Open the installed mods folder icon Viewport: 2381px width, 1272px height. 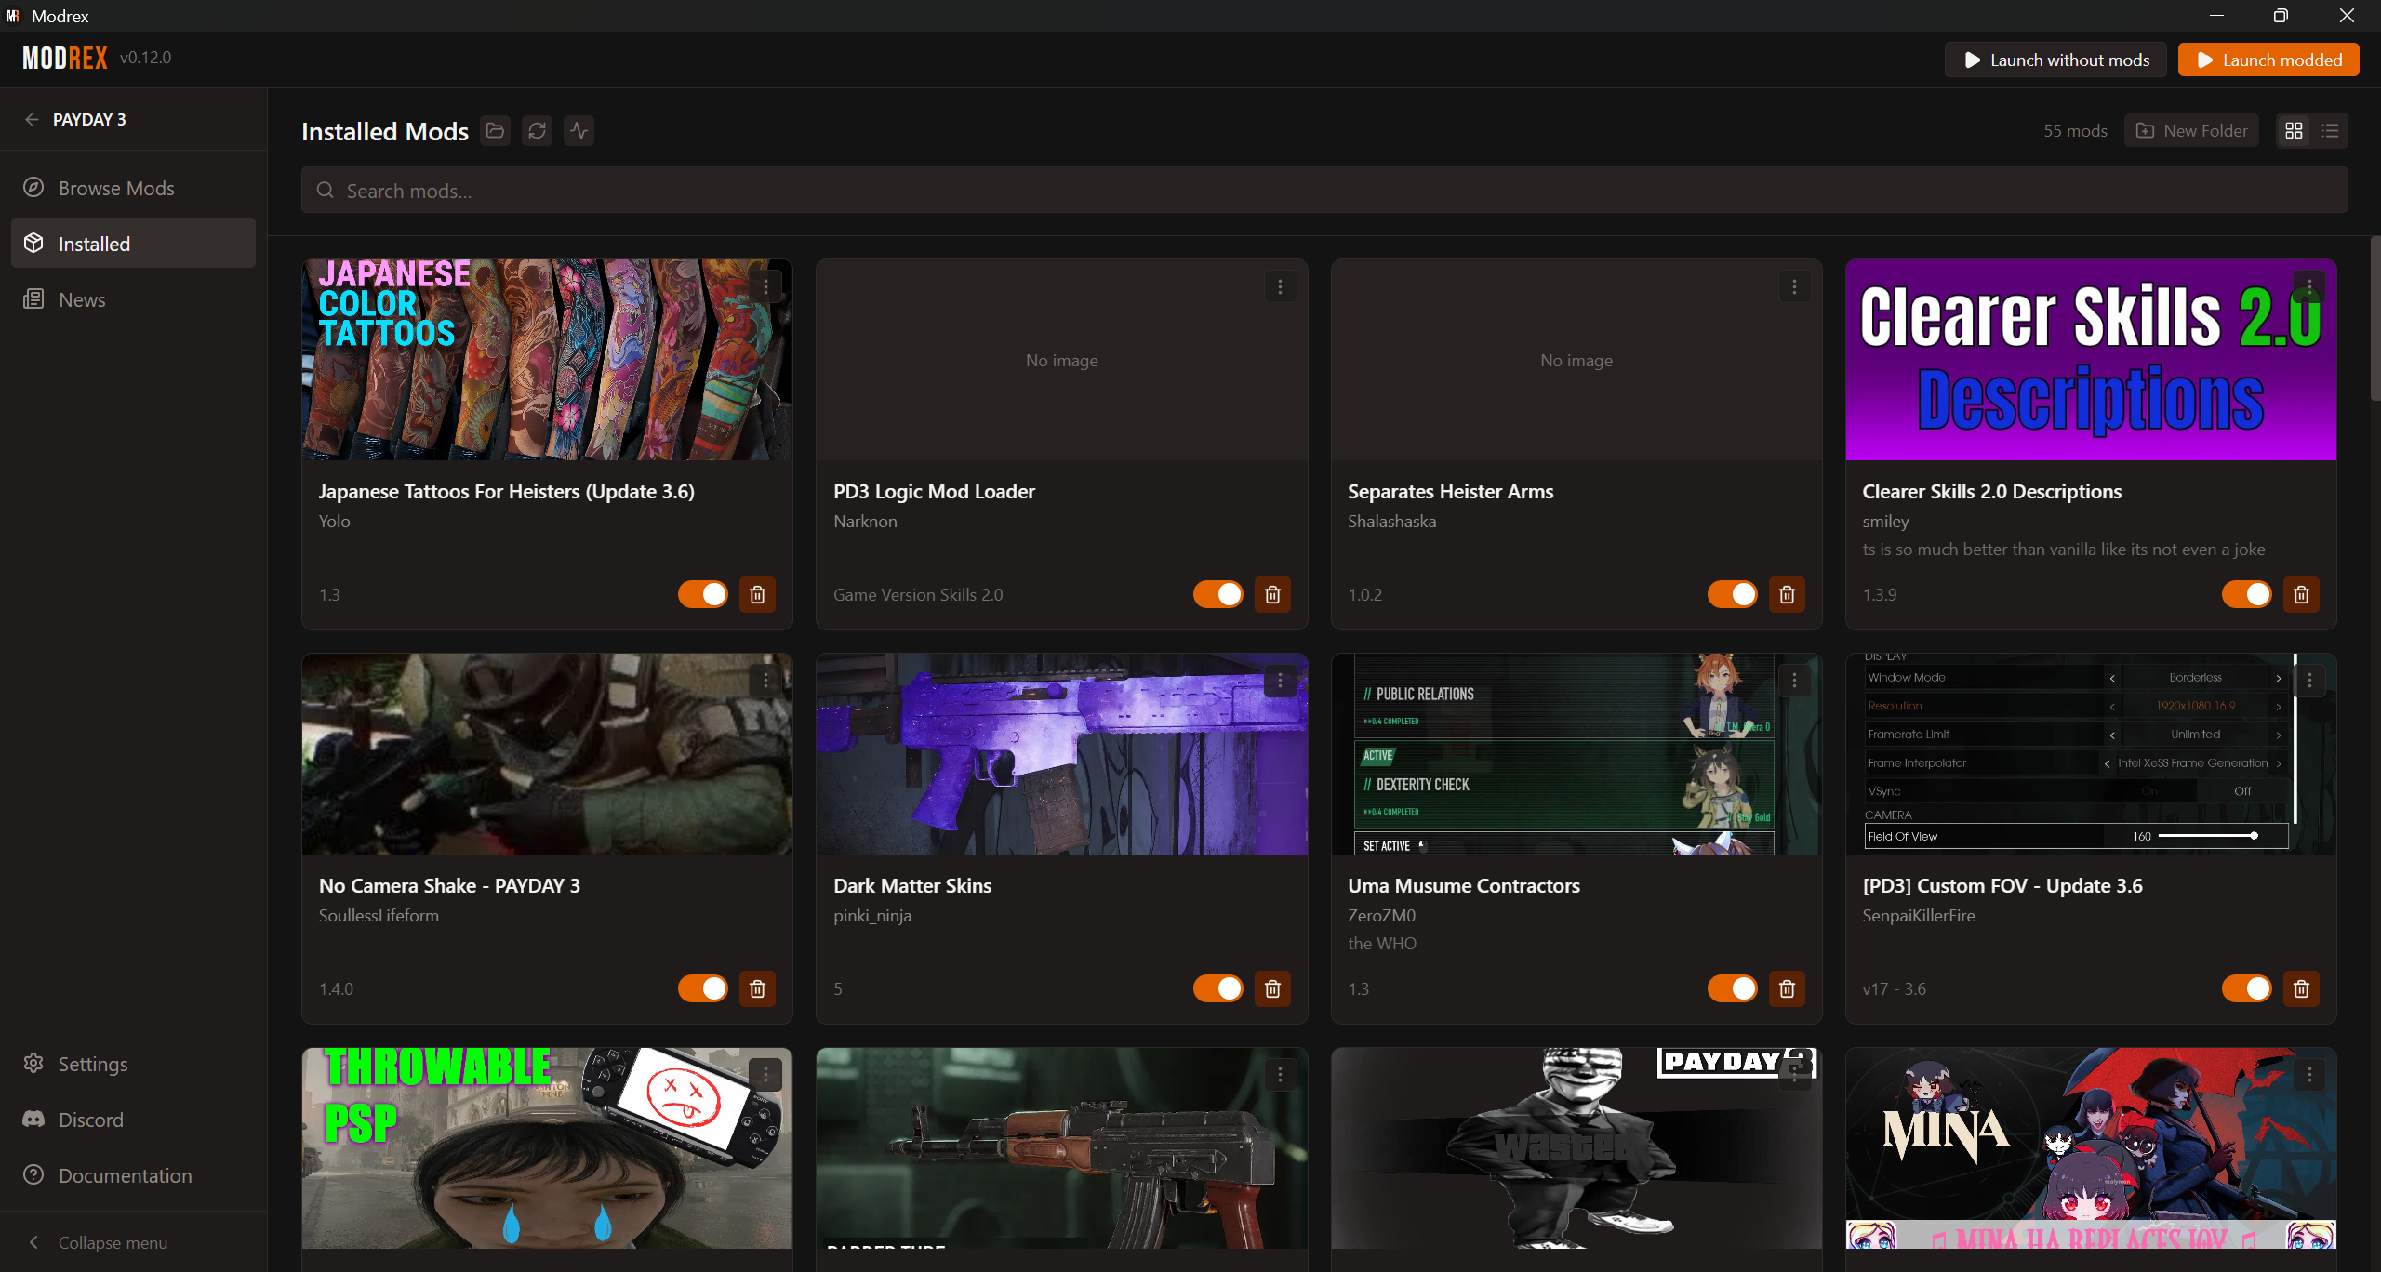coord(495,131)
